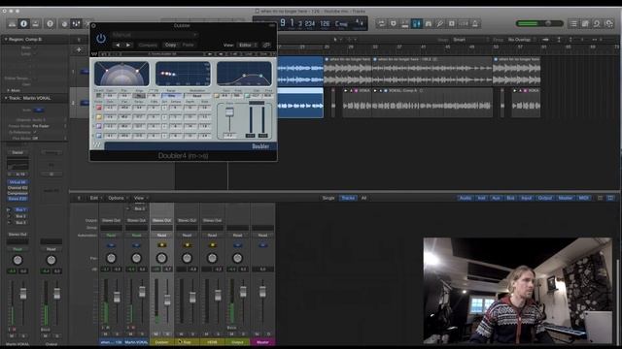Click the plugin Compare button

(x=148, y=45)
